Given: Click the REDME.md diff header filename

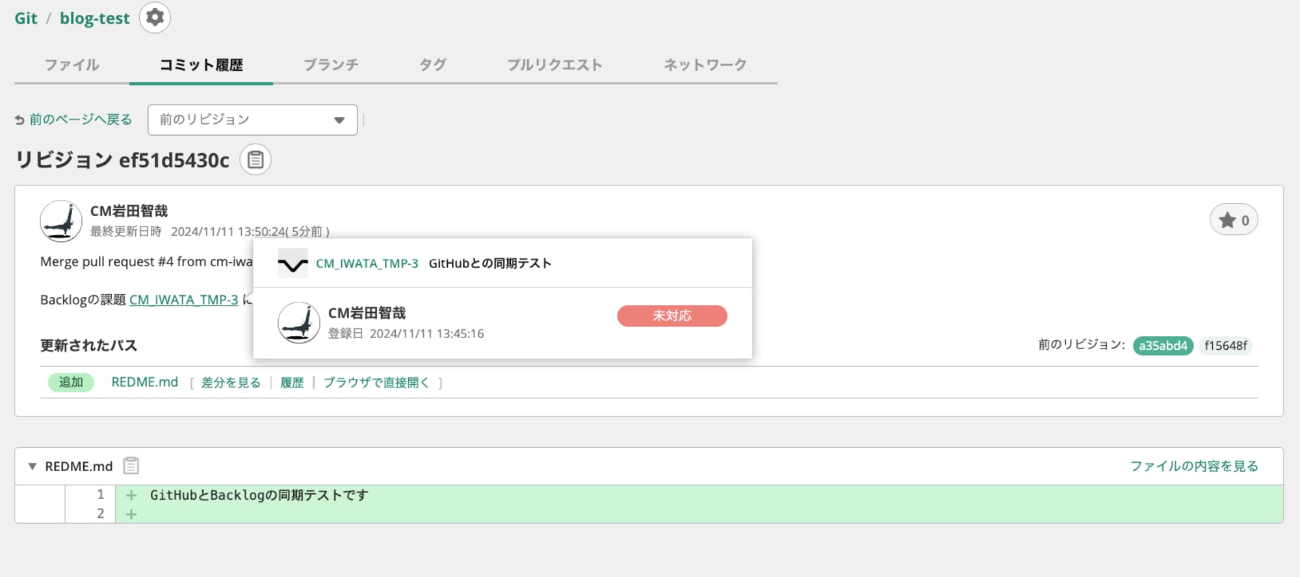Looking at the screenshot, I should [x=79, y=466].
